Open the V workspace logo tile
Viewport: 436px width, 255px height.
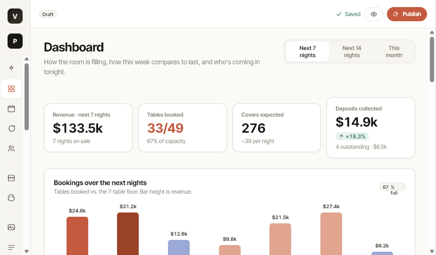coord(15,16)
